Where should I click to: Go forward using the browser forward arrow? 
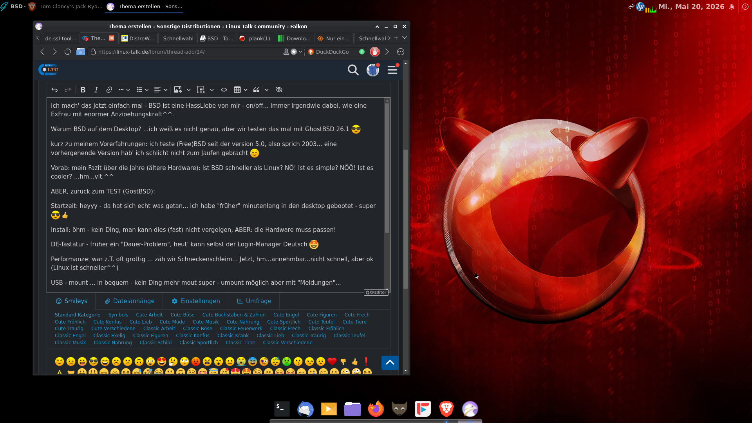[55, 52]
